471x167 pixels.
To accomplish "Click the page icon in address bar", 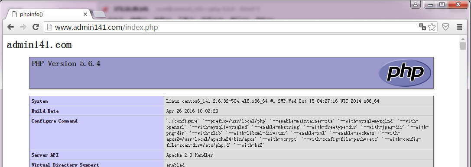I will pos(49,27).
